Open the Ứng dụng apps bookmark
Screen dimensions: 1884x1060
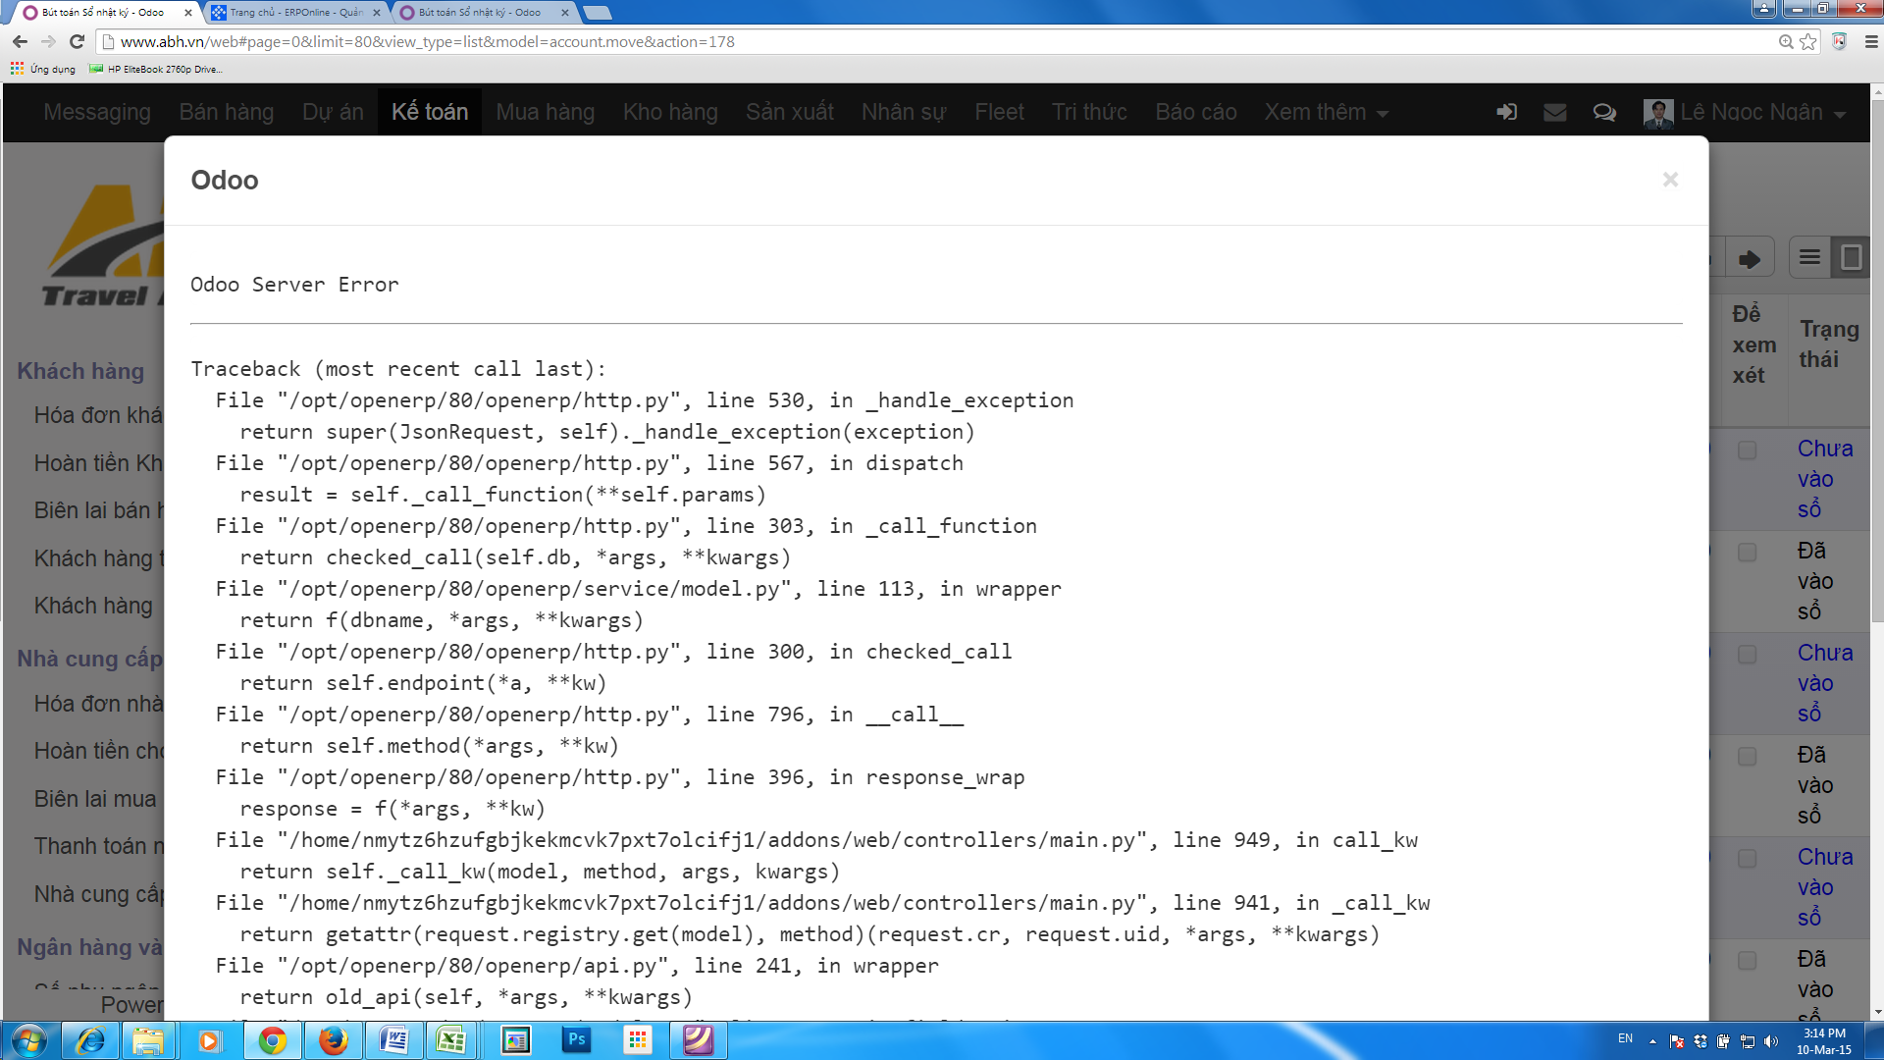43,69
